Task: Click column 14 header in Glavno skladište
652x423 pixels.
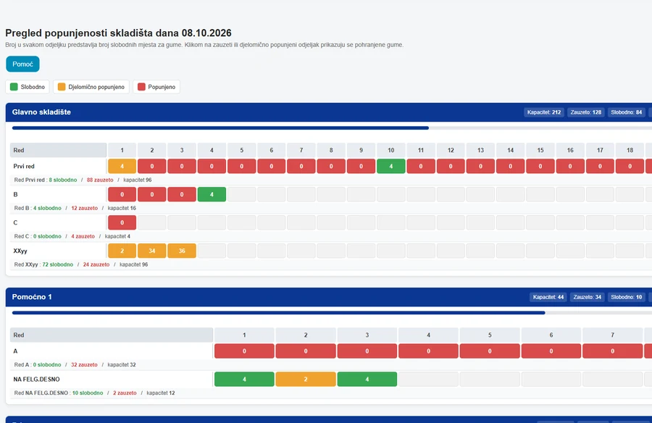Action: pyautogui.click(x=510, y=150)
